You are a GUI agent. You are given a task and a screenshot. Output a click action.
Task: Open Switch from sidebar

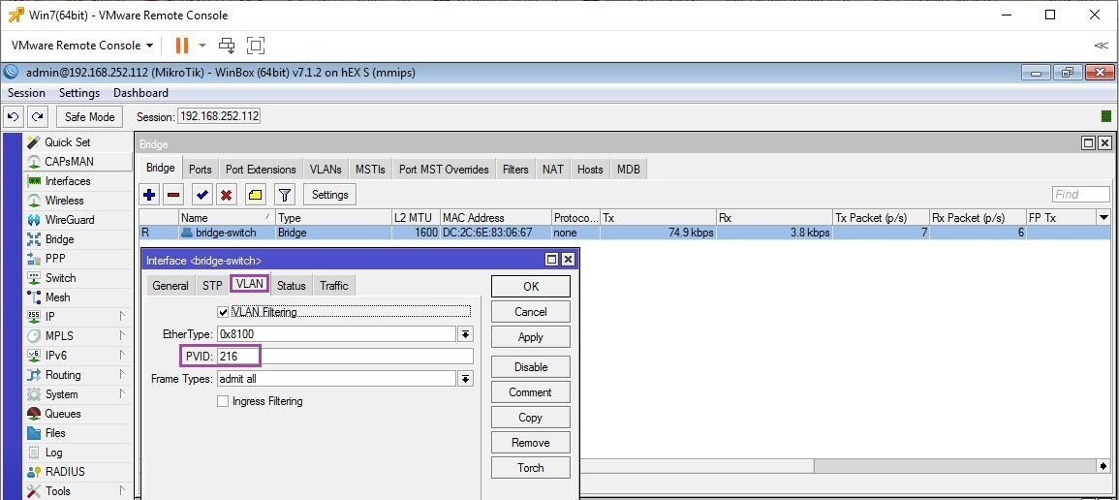(60, 277)
